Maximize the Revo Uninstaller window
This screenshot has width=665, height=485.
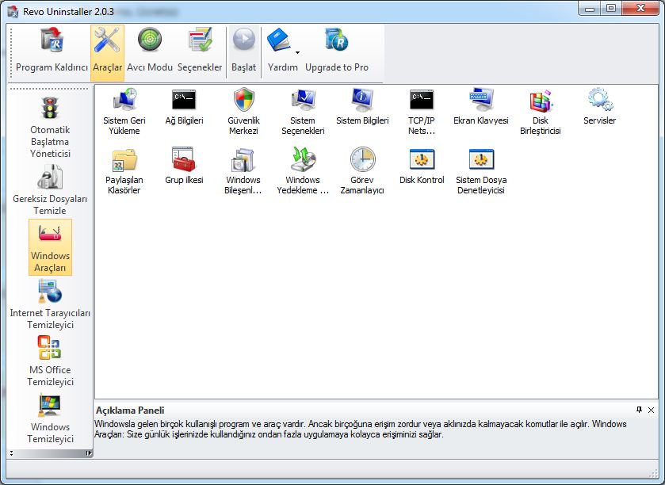pos(611,8)
